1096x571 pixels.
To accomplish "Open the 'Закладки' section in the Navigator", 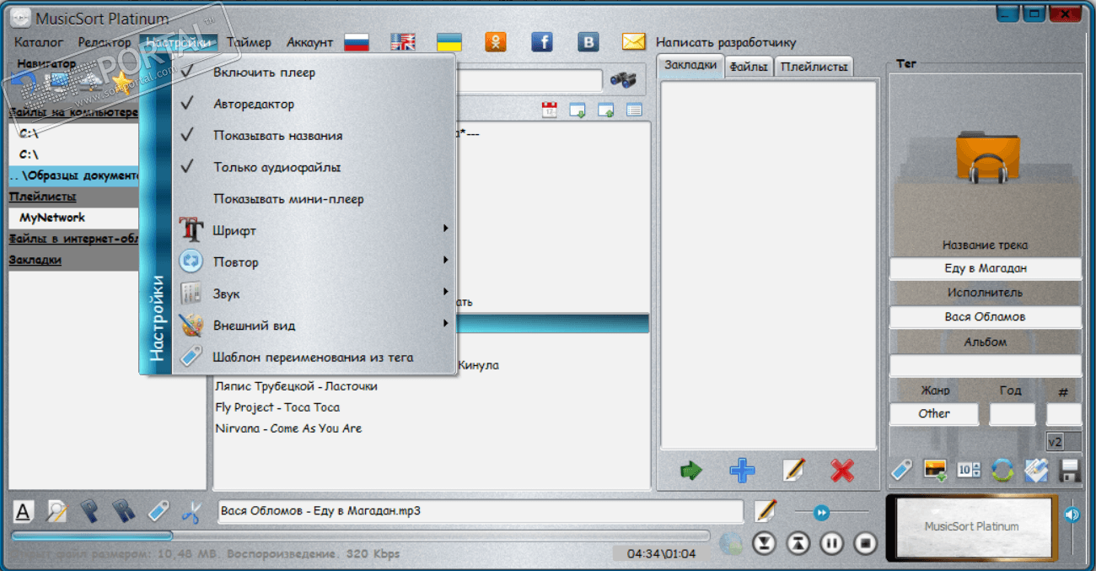I will [x=35, y=260].
